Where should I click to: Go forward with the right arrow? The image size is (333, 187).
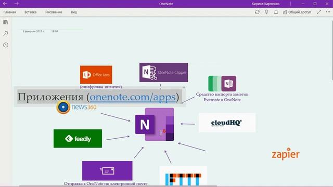16,4
